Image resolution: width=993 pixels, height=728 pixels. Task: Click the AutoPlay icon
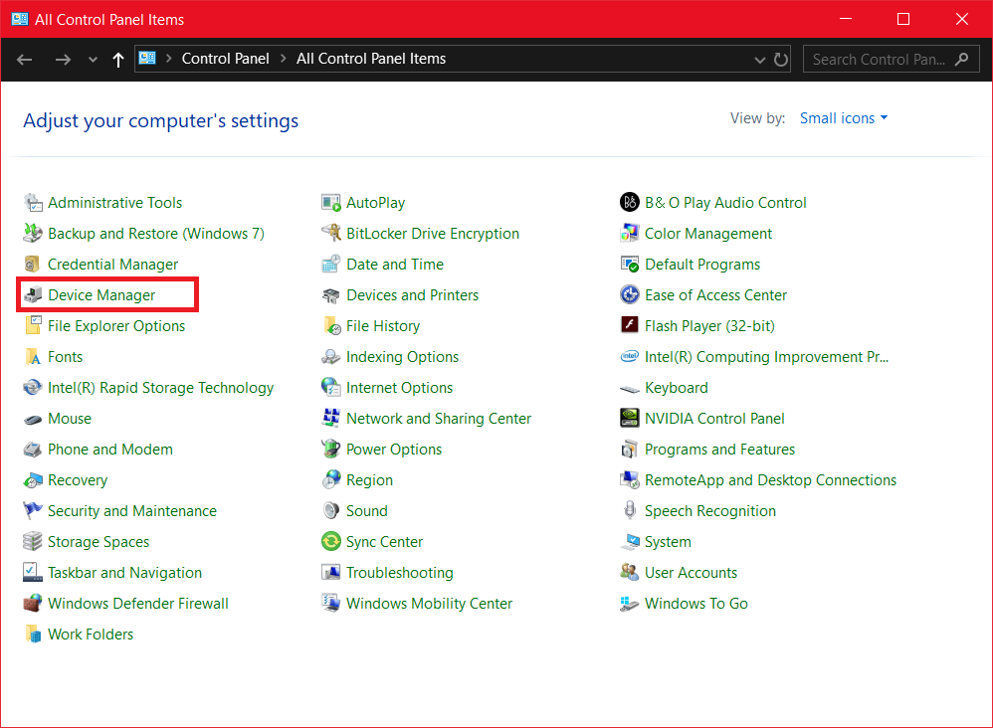tap(331, 203)
